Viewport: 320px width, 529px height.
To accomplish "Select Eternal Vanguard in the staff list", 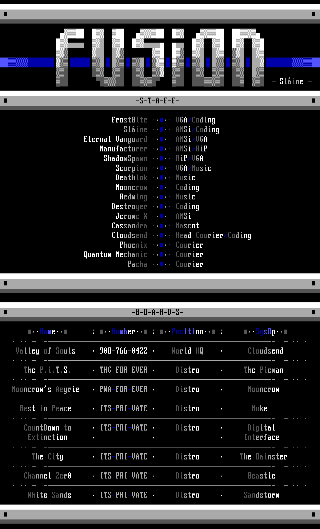I will 115,139.
